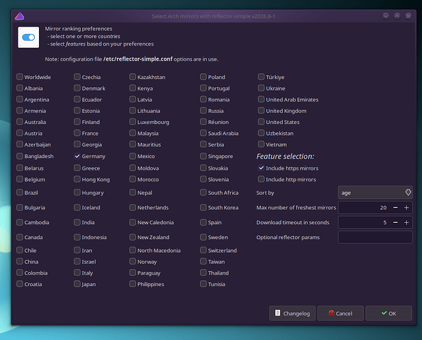Increase download timeout in seconds

coord(406,222)
